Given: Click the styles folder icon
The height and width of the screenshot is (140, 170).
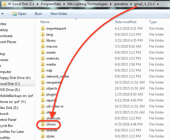Looking at the screenshot, I should (43, 136).
